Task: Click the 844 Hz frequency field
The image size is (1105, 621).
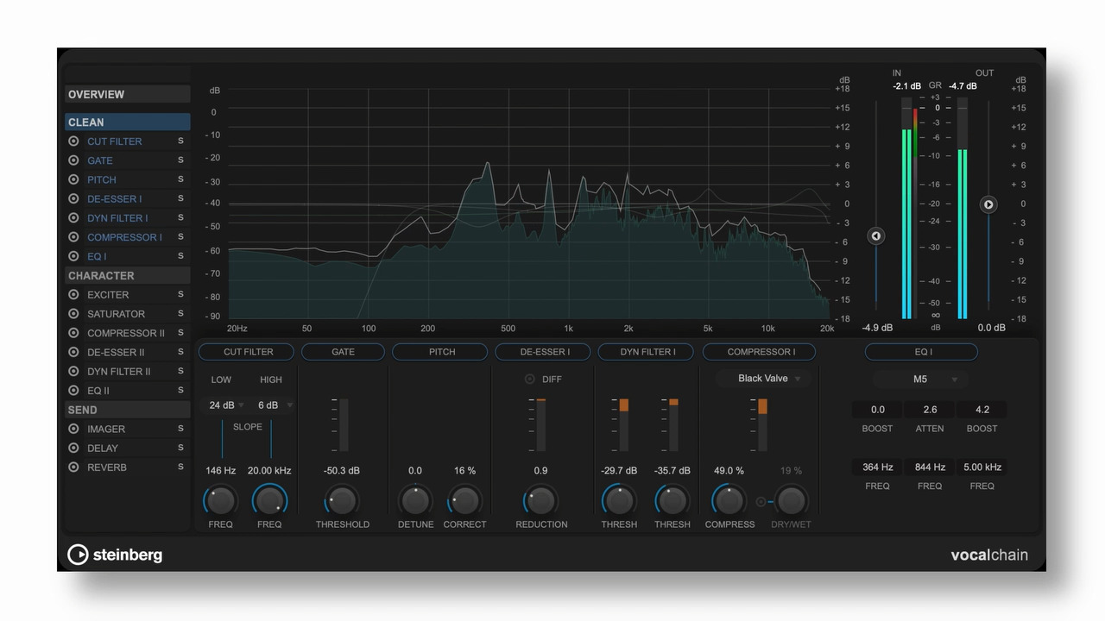Action: pyautogui.click(x=930, y=467)
